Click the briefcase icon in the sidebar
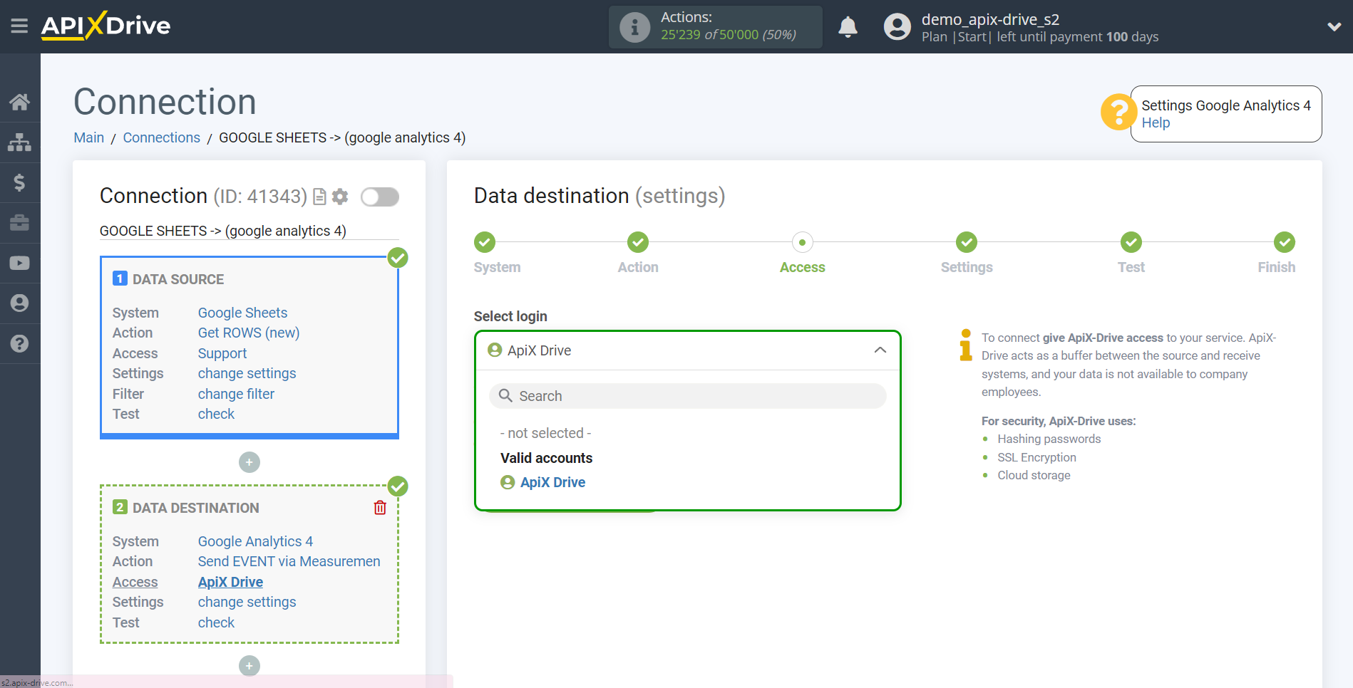The height and width of the screenshot is (688, 1353). click(20, 222)
